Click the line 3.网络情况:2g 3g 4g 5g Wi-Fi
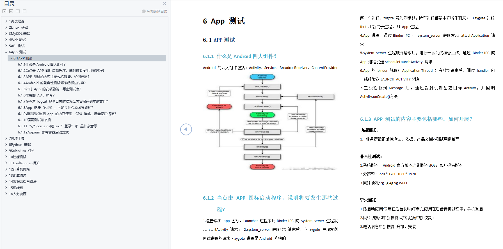The height and width of the screenshot is (249, 503). pyautogui.click(x=383, y=183)
